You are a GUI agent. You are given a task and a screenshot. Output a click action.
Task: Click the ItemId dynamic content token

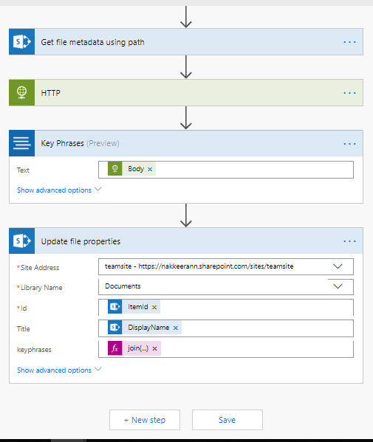click(x=134, y=307)
